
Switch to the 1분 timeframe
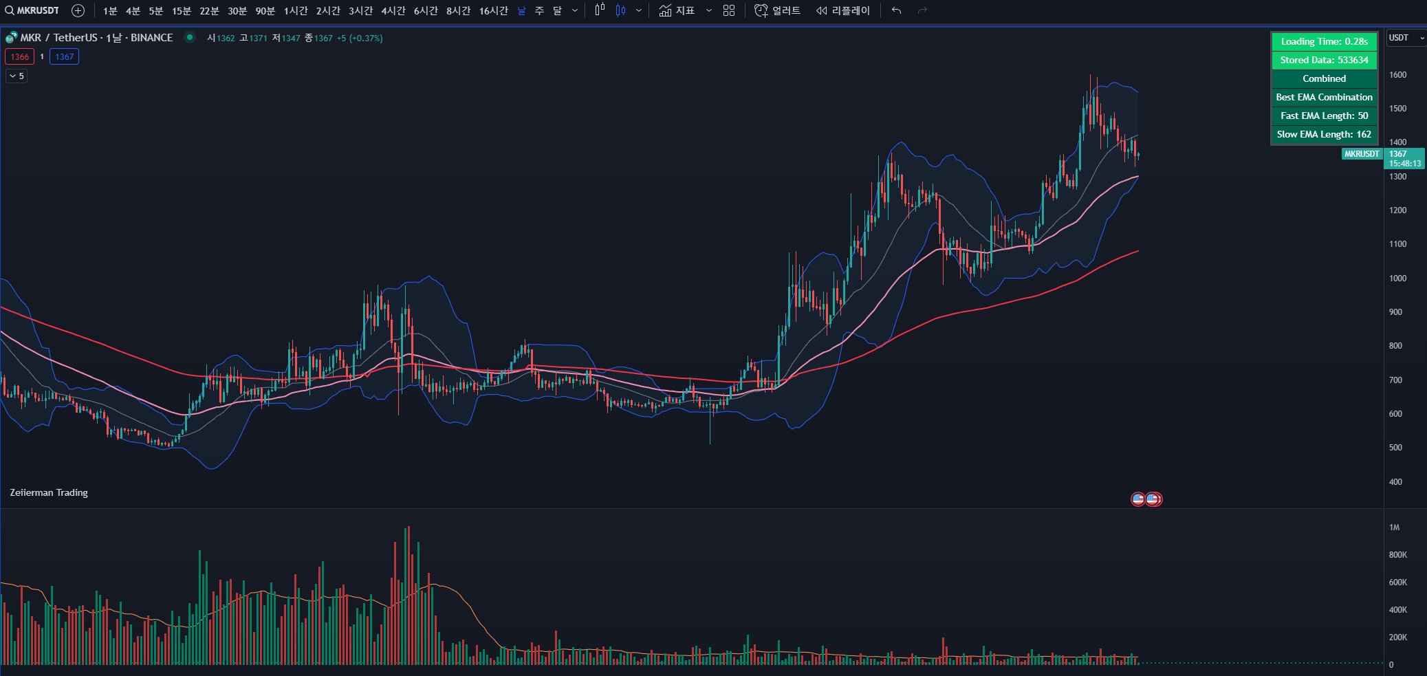click(x=110, y=10)
